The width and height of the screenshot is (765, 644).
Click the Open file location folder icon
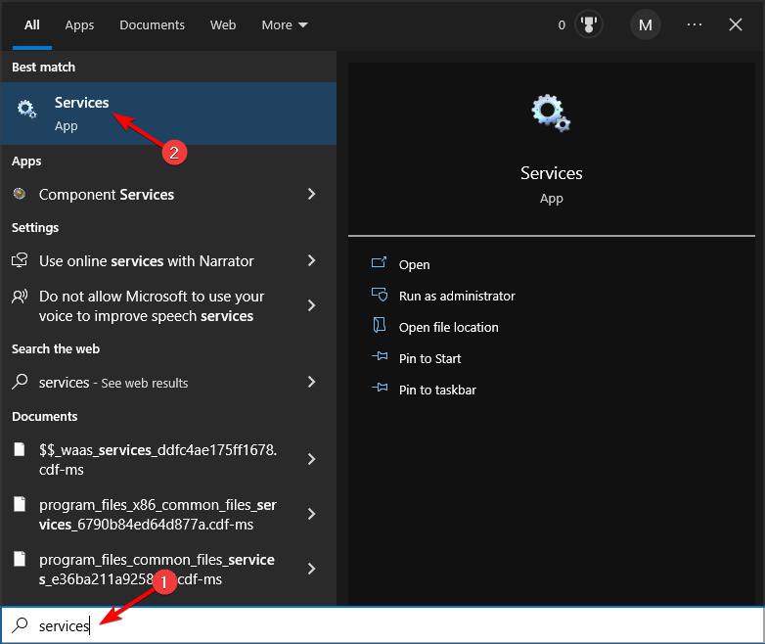(x=380, y=325)
